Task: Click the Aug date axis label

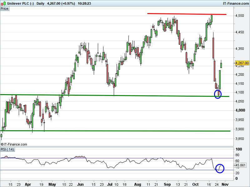Action: tap(137, 184)
